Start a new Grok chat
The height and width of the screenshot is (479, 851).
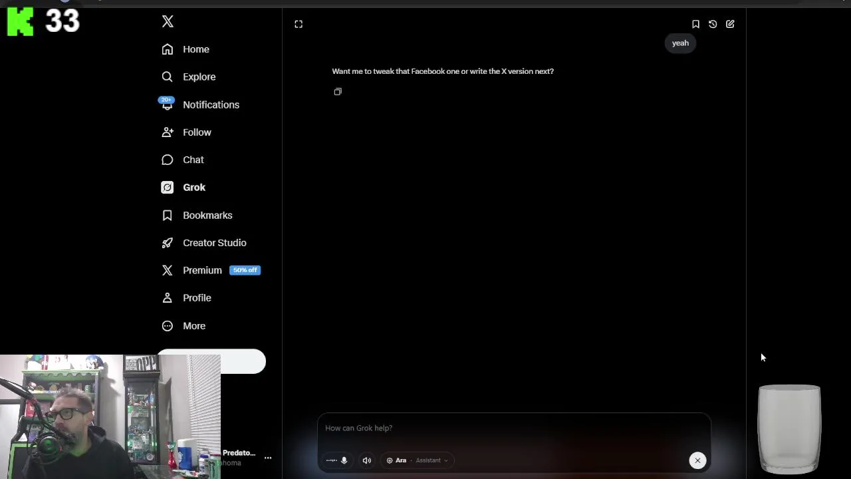pos(730,24)
